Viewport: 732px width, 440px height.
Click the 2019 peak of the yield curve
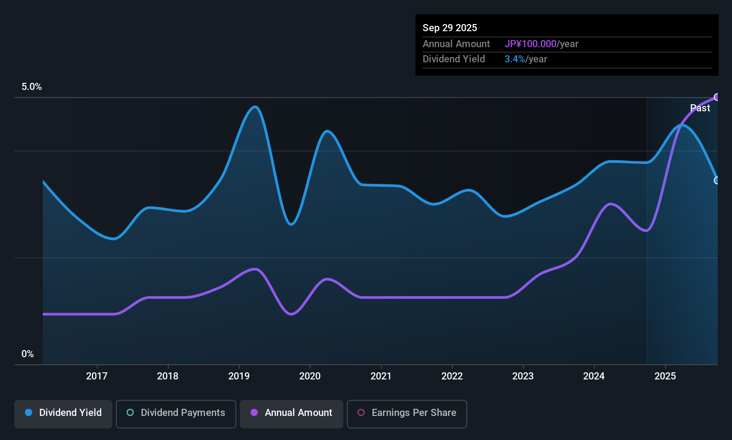[254, 107]
